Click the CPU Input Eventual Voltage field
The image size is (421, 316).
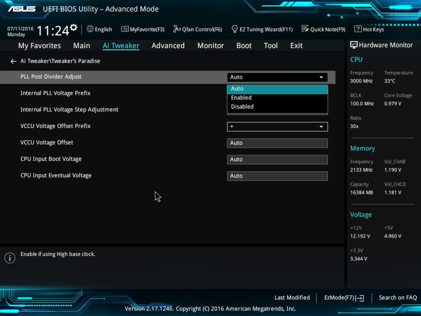point(277,176)
